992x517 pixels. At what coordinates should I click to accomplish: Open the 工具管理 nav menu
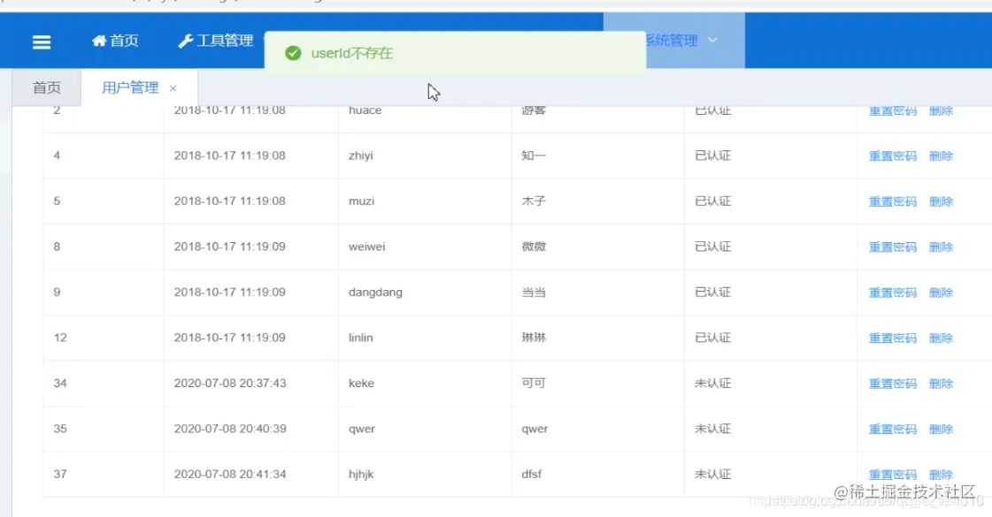coord(216,41)
